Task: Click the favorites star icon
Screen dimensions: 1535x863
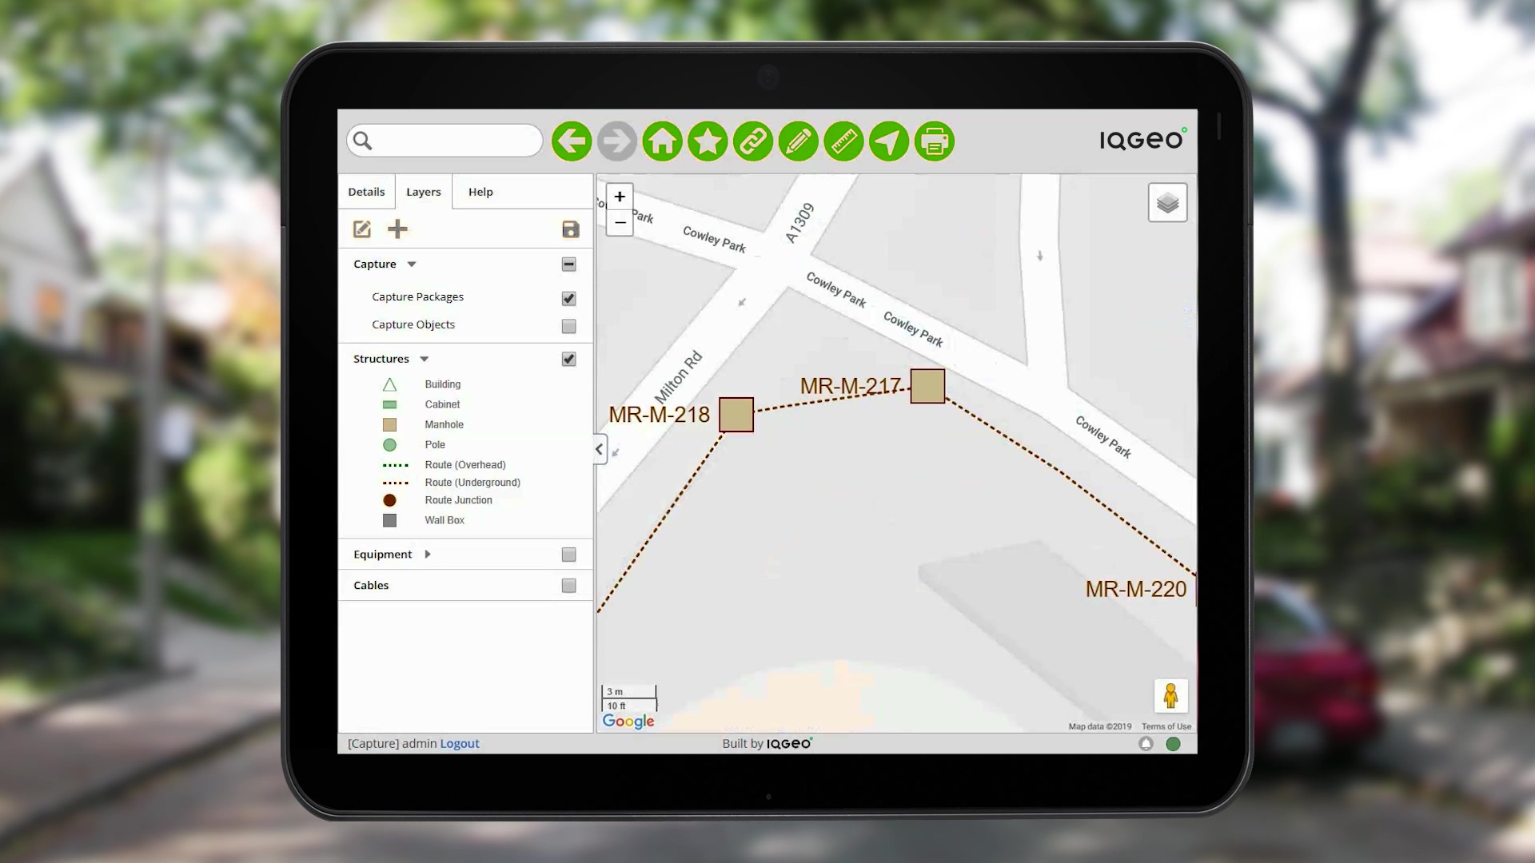Action: (708, 140)
